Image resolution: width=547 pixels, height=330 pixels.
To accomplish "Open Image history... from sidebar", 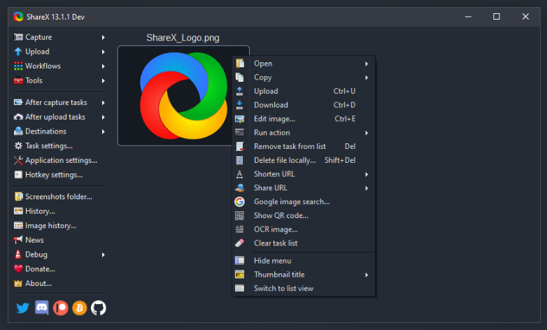I will point(50,226).
